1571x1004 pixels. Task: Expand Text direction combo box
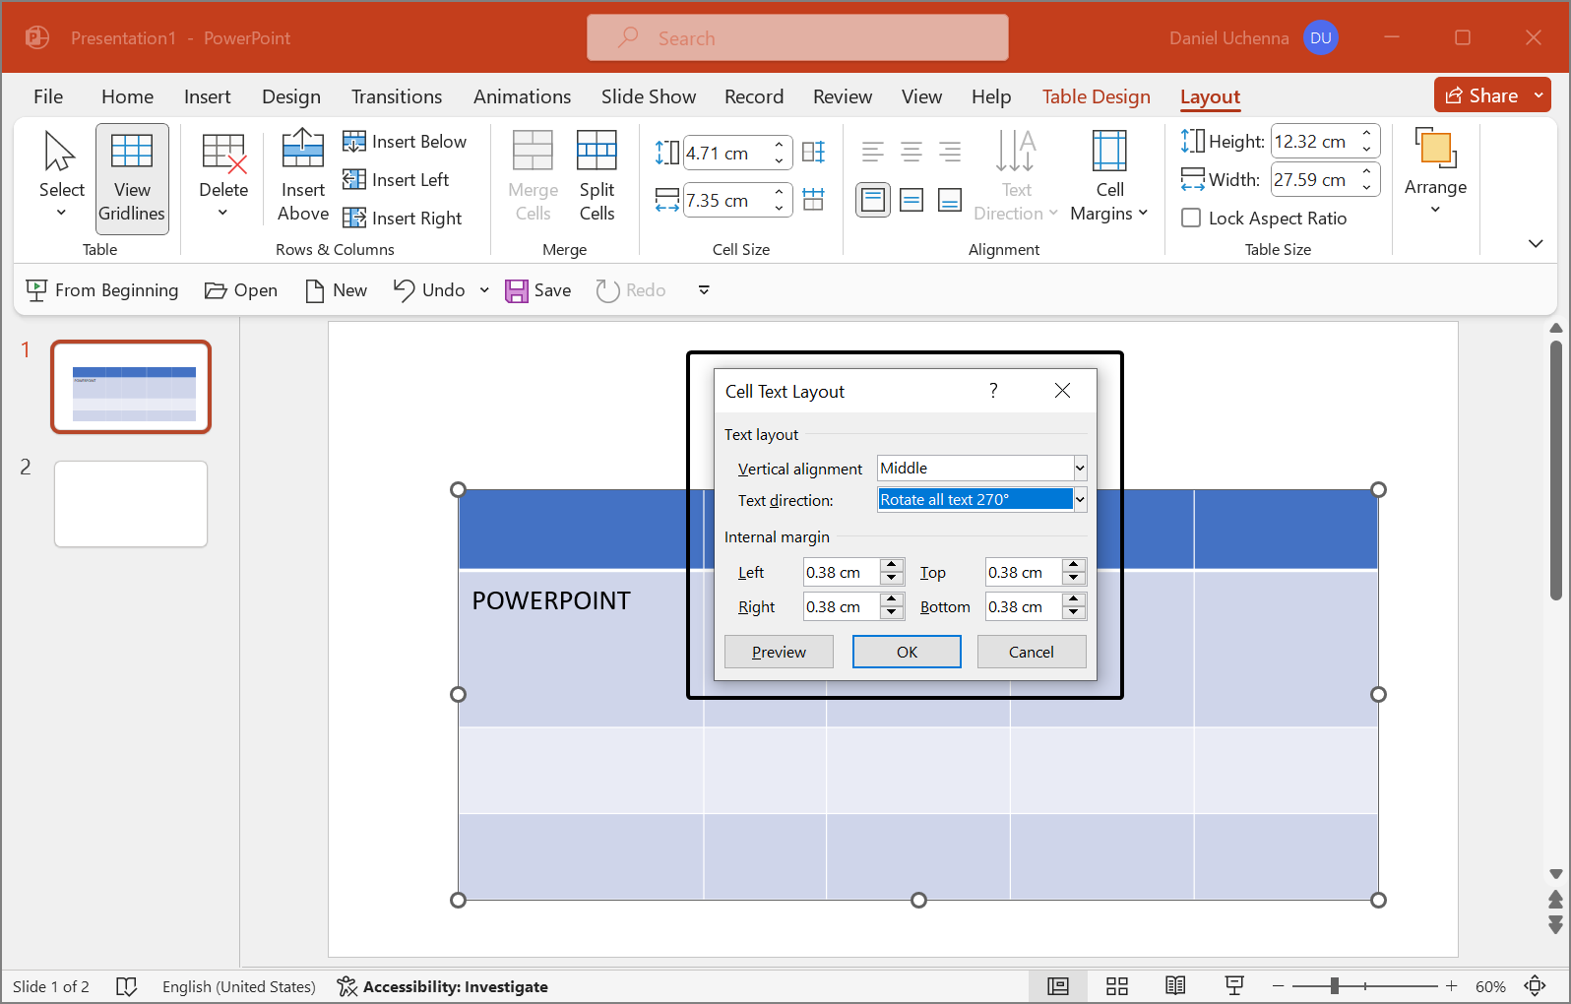(1080, 500)
